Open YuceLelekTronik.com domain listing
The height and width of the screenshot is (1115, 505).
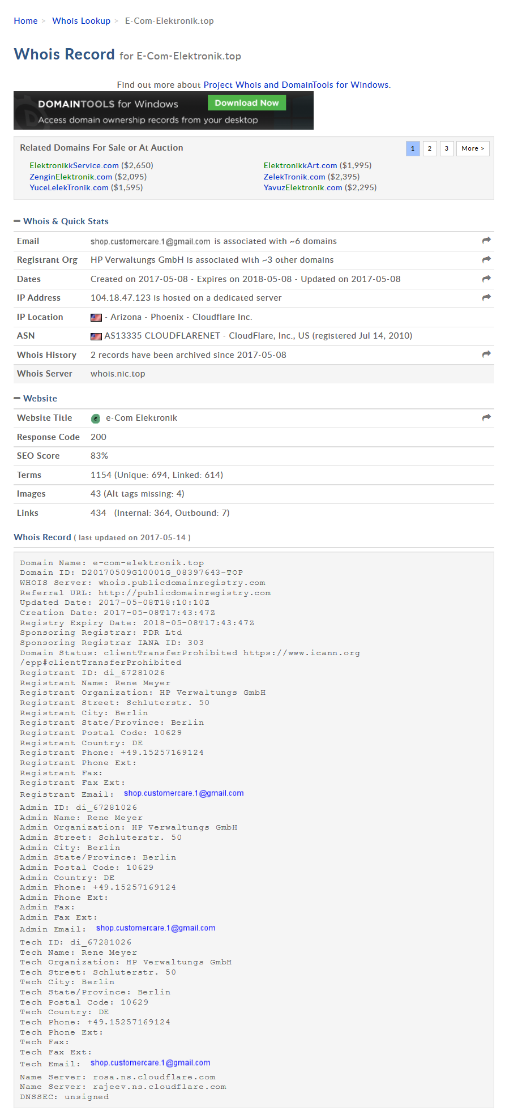69,187
